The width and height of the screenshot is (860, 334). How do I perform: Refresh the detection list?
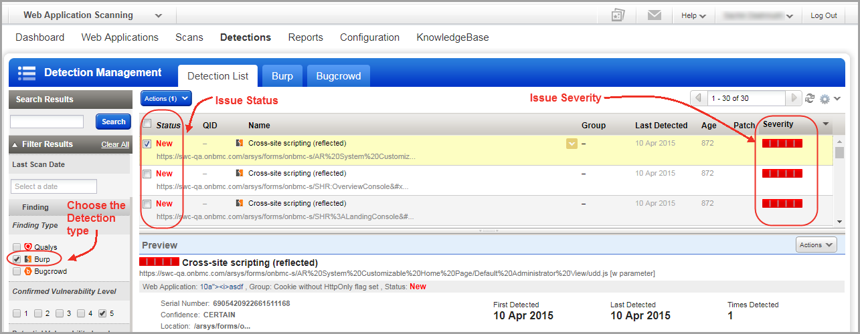pyautogui.click(x=810, y=98)
